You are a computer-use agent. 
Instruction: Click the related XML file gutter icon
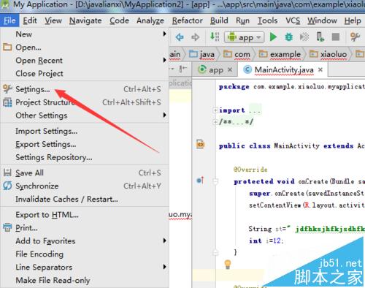click(200, 144)
